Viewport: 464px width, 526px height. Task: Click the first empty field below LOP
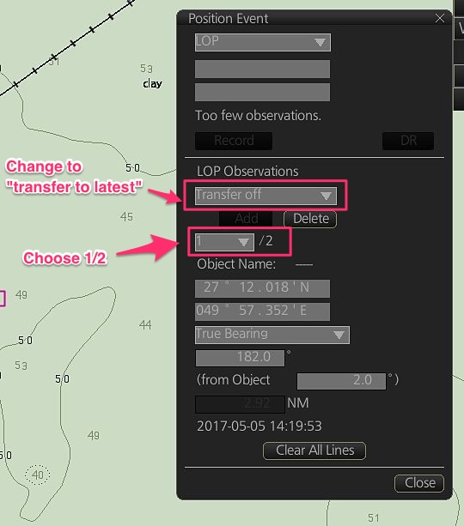coord(262,70)
